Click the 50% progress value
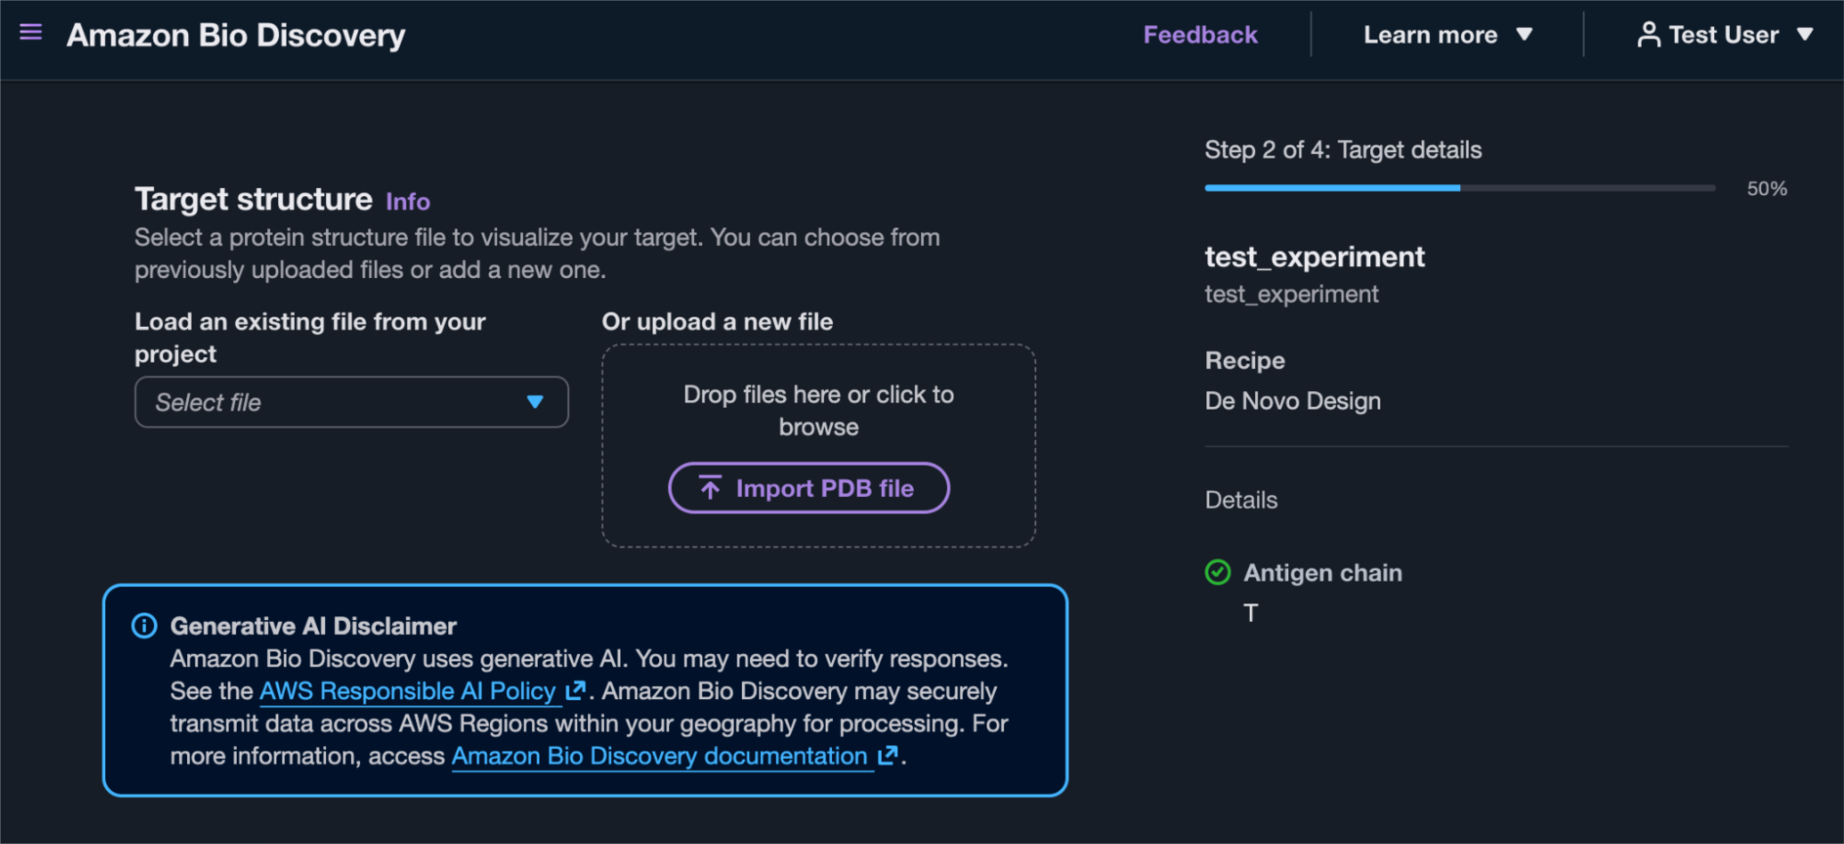This screenshot has width=1844, height=844. (x=1767, y=189)
